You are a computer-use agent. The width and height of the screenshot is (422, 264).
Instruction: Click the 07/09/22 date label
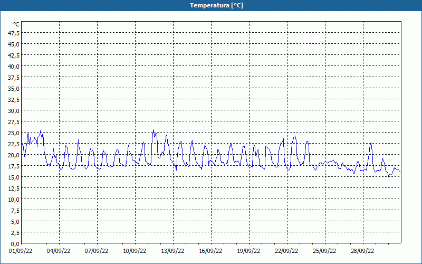pyautogui.click(x=97, y=251)
